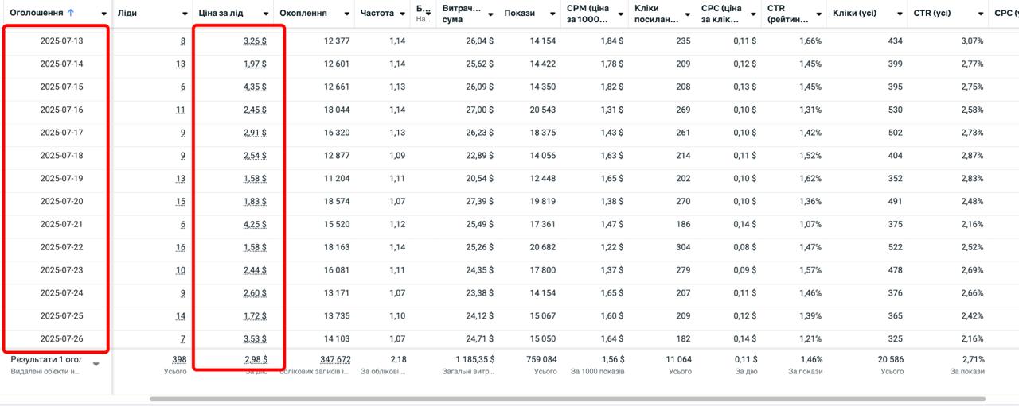Click the sort arrow next to Оголошення
This screenshot has width=1019, height=406.
tap(71, 13)
